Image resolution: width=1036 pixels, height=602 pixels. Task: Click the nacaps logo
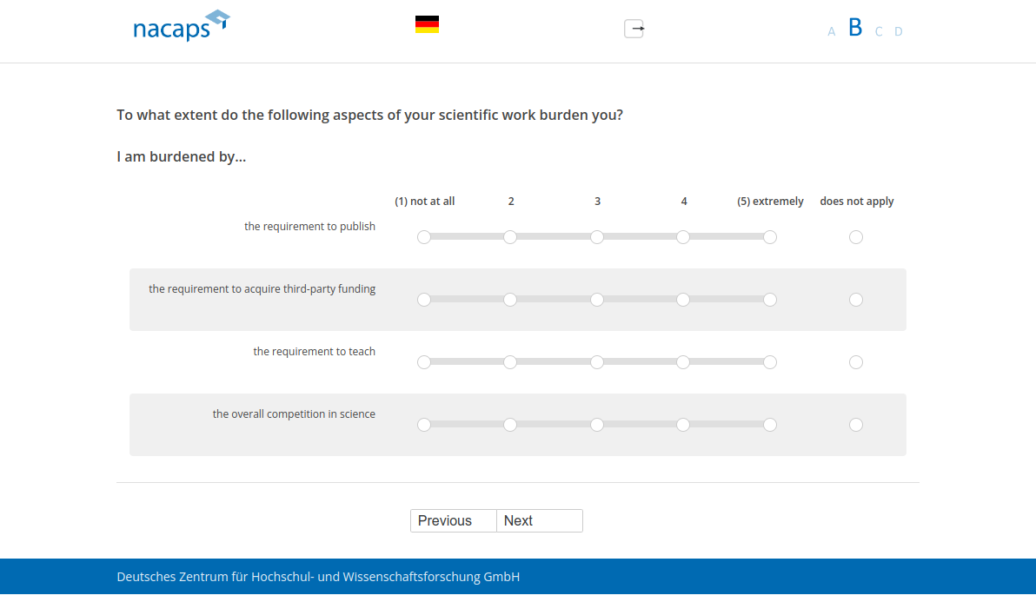pyautogui.click(x=181, y=26)
